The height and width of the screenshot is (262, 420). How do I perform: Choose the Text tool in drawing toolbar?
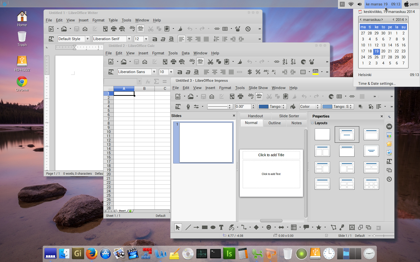pos(221,227)
